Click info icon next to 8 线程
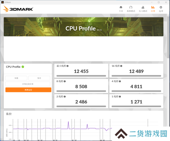The width and height of the screenshot is (170, 141). click(x=65, y=81)
